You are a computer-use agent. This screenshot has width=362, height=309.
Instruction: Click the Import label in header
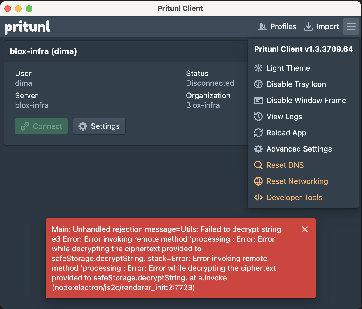[x=328, y=26]
